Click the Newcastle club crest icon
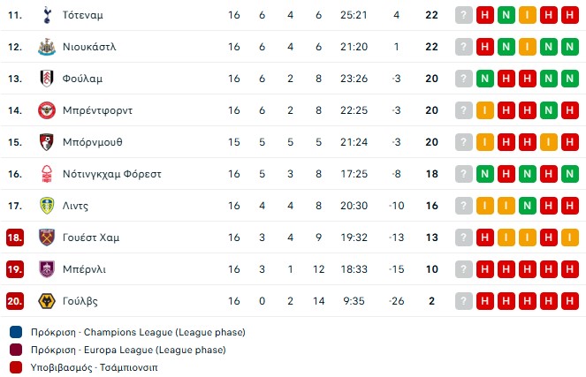 tap(46, 47)
